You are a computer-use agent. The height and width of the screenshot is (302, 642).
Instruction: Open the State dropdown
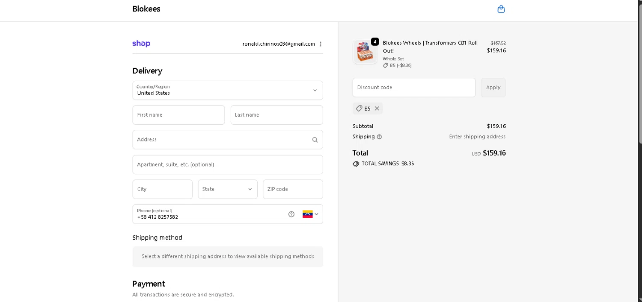[x=228, y=189]
